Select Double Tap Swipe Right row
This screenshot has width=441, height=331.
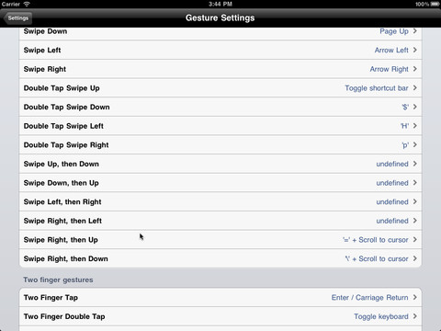pos(220,145)
